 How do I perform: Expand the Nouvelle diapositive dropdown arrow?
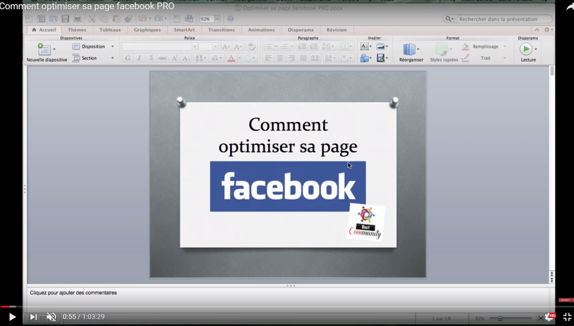click(54, 49)
